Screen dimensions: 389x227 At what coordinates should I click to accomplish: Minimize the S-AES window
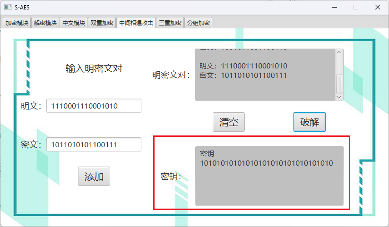click(334, 7)
